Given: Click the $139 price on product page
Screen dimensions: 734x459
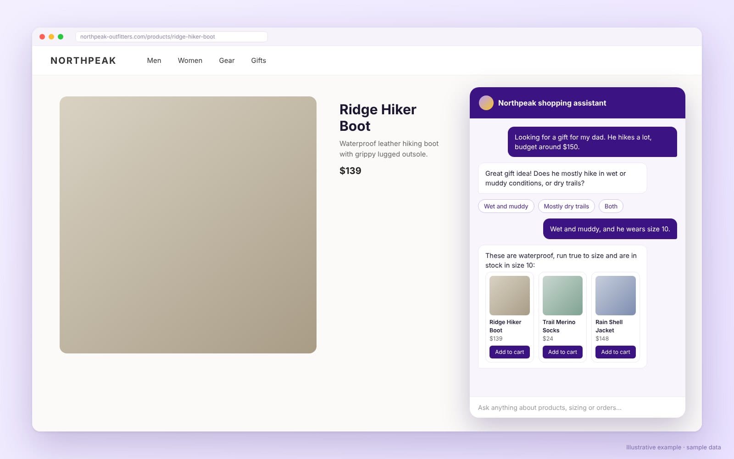Looking at the screenshot, I should [350, 171].
